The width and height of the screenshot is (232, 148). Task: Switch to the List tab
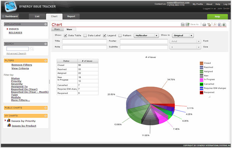pyautogui.click(x=37, y=17)
